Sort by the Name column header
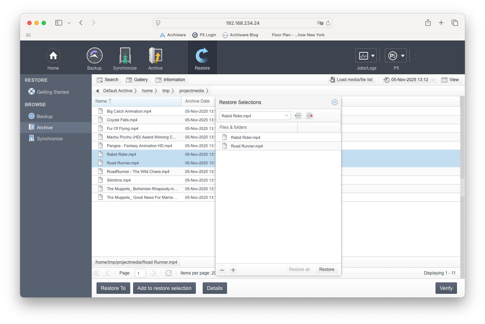Screen dimensions: 485x324 [137, 101]
